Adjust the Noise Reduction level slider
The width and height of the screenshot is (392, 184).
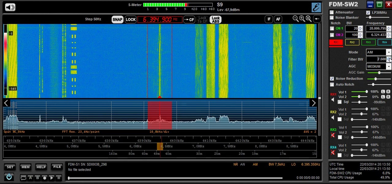pos(379,79)
